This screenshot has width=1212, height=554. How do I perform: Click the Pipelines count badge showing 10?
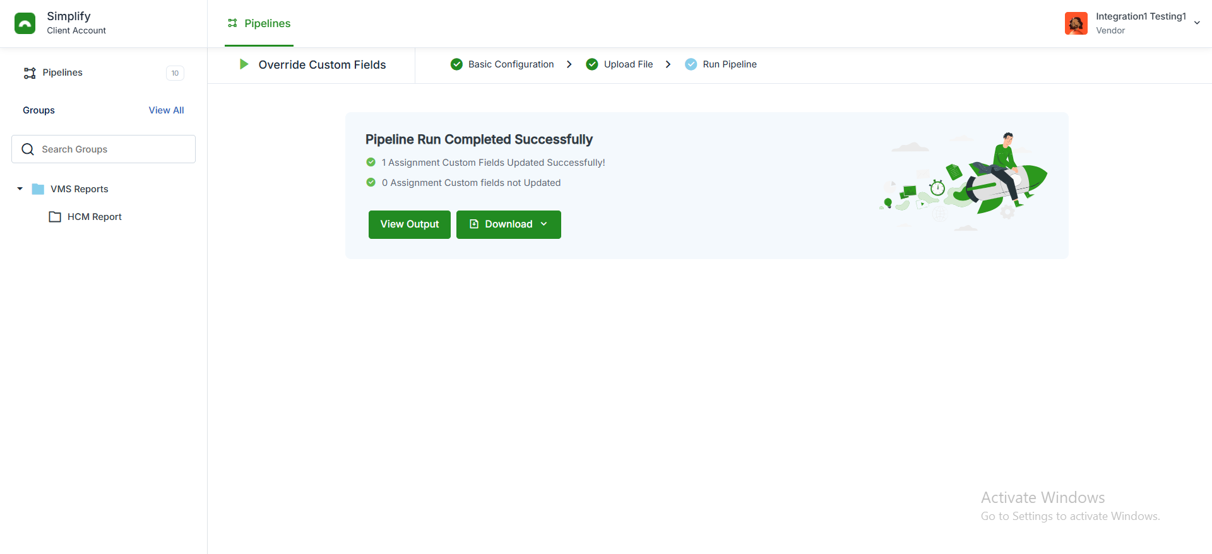(x=175, y=73)
